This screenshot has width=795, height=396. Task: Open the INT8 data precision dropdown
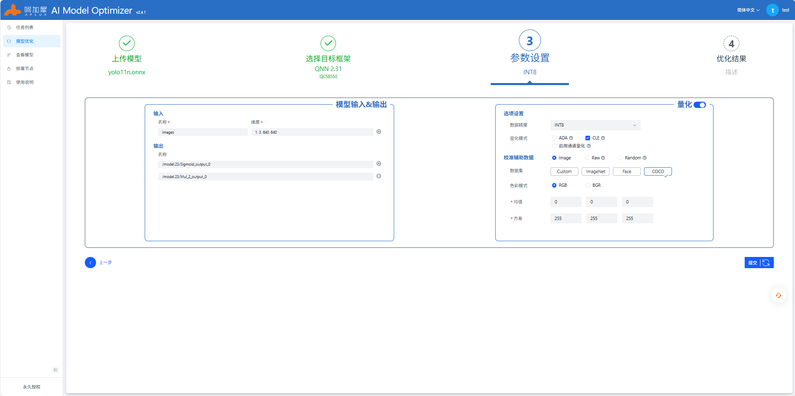(x=595, y=125)
